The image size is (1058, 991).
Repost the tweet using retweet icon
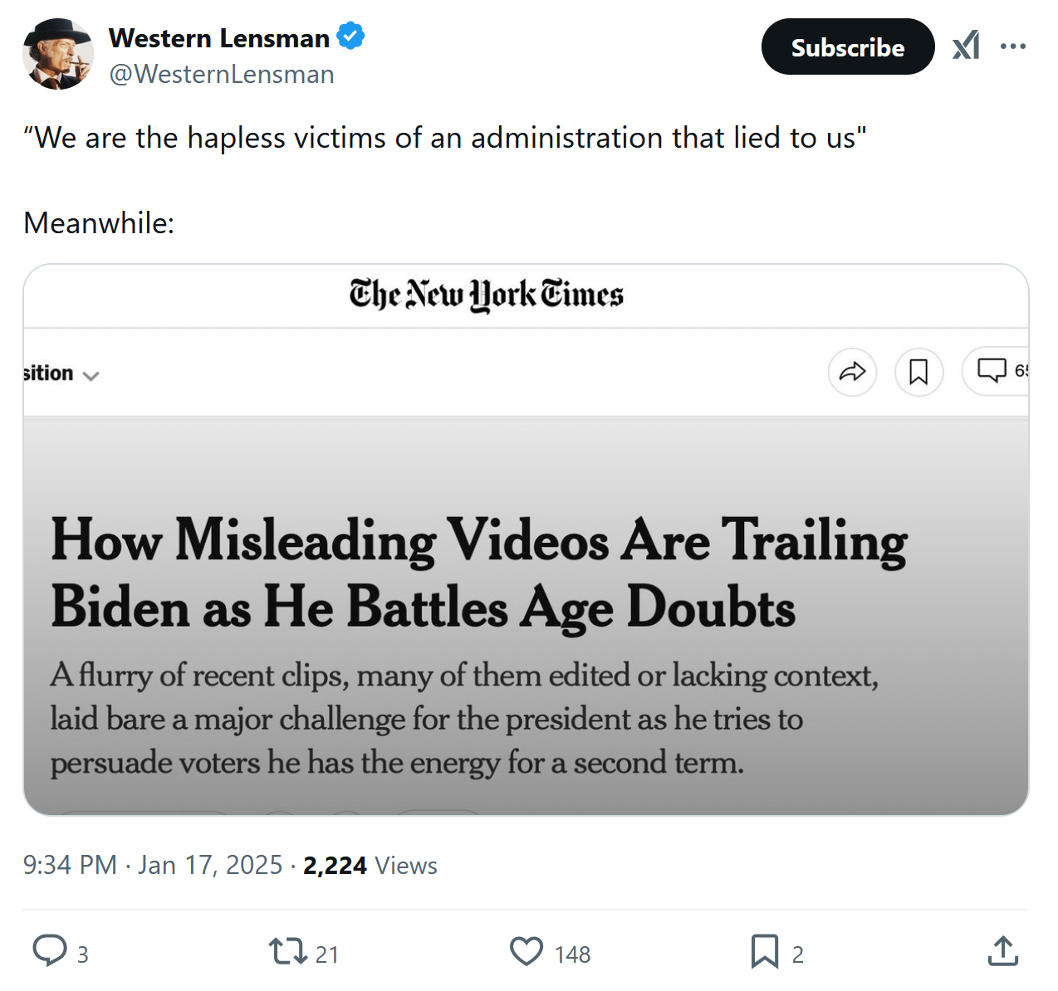pyautogui.click(x=288, y=951)
